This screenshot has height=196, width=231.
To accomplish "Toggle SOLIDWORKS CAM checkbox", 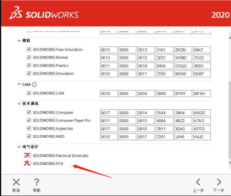I will (x=29, y=93).
